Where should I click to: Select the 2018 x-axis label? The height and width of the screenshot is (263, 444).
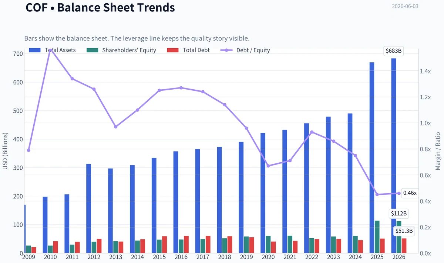coord(225,257)
